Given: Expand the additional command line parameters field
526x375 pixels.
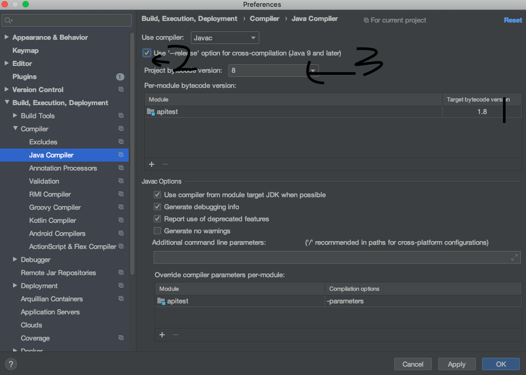Looking at the screenshot, I should tap(514, 257).
